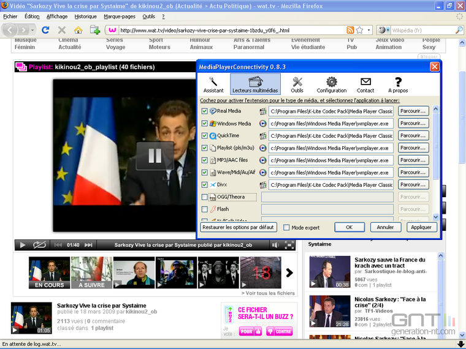Click the Annuler button
The width and height of the screenshot is (466, 349).
tap(385, 227)
